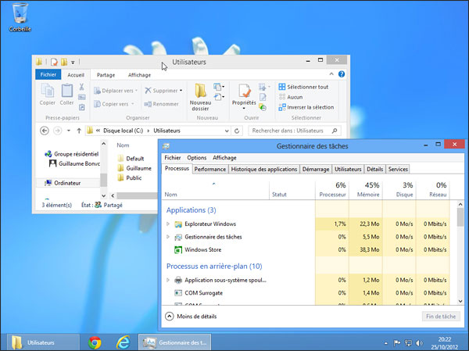Select the COM Surrogate process row
This screenshot has width=469, height=351.
306,293
